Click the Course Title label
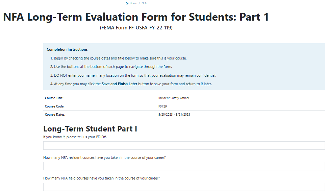 54,98
